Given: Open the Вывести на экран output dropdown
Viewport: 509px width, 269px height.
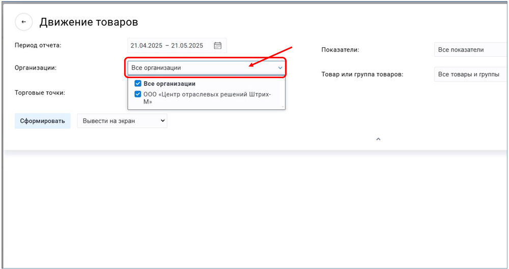Looking at the screenshot, I should pyautogui.click(x=122, y=121).
